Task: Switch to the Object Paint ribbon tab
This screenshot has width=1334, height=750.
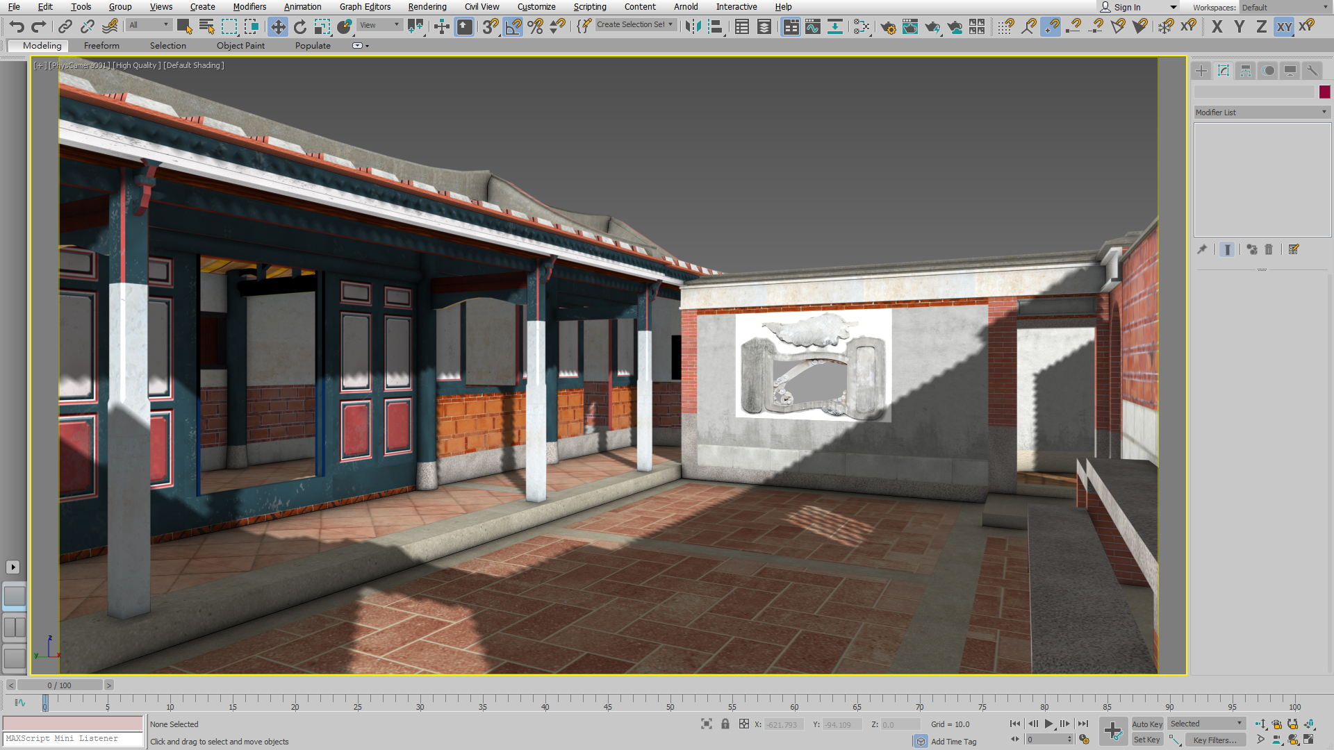Action: tap(240, 46)
